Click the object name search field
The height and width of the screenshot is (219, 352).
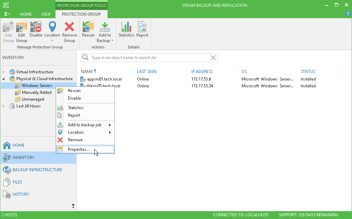[x=149, y=58]
